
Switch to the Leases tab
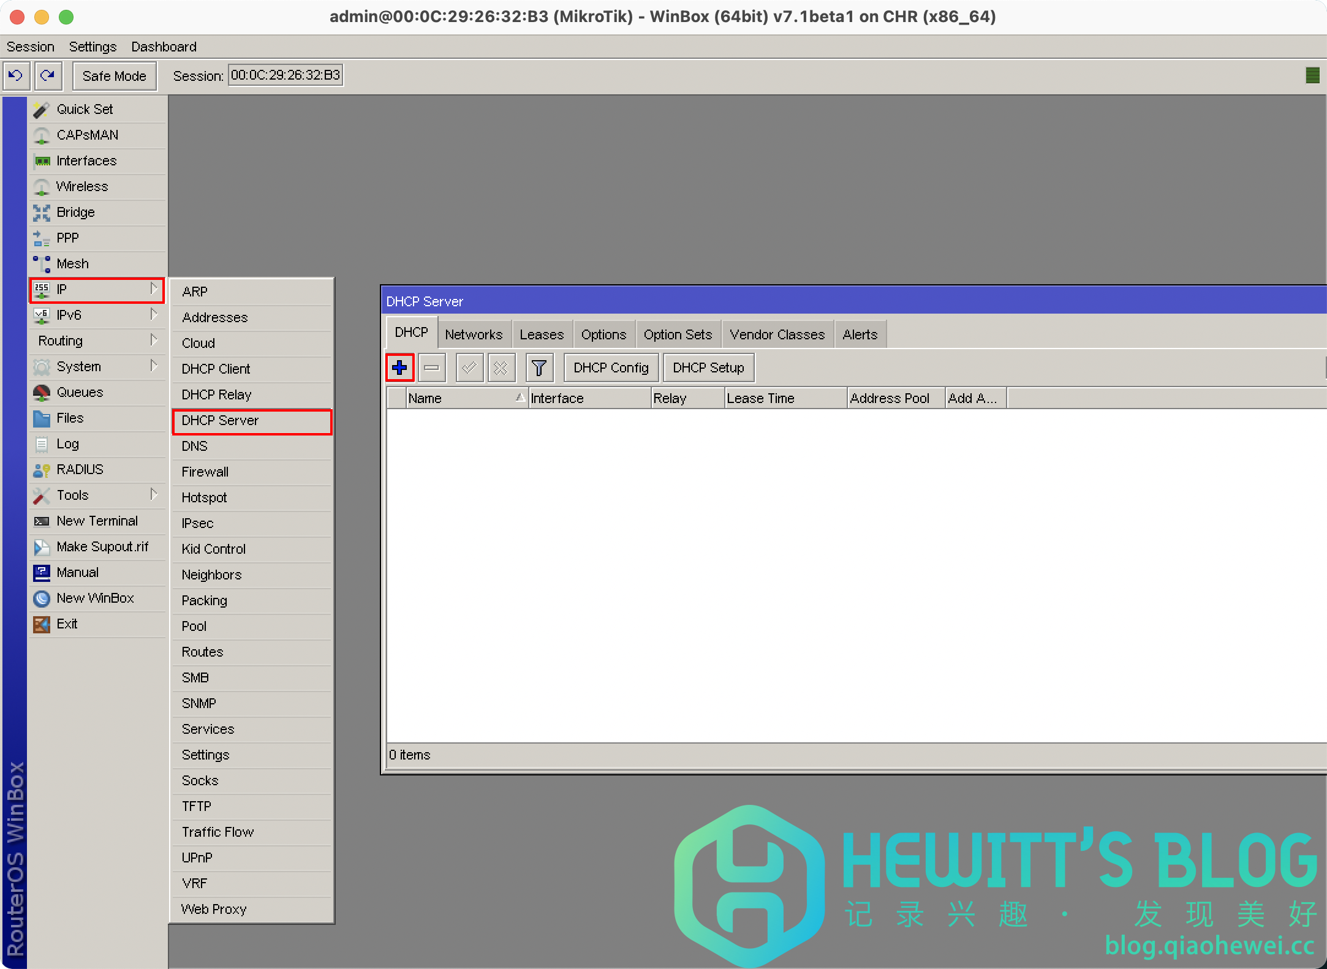pyautogui.click(x=542, y=334)
